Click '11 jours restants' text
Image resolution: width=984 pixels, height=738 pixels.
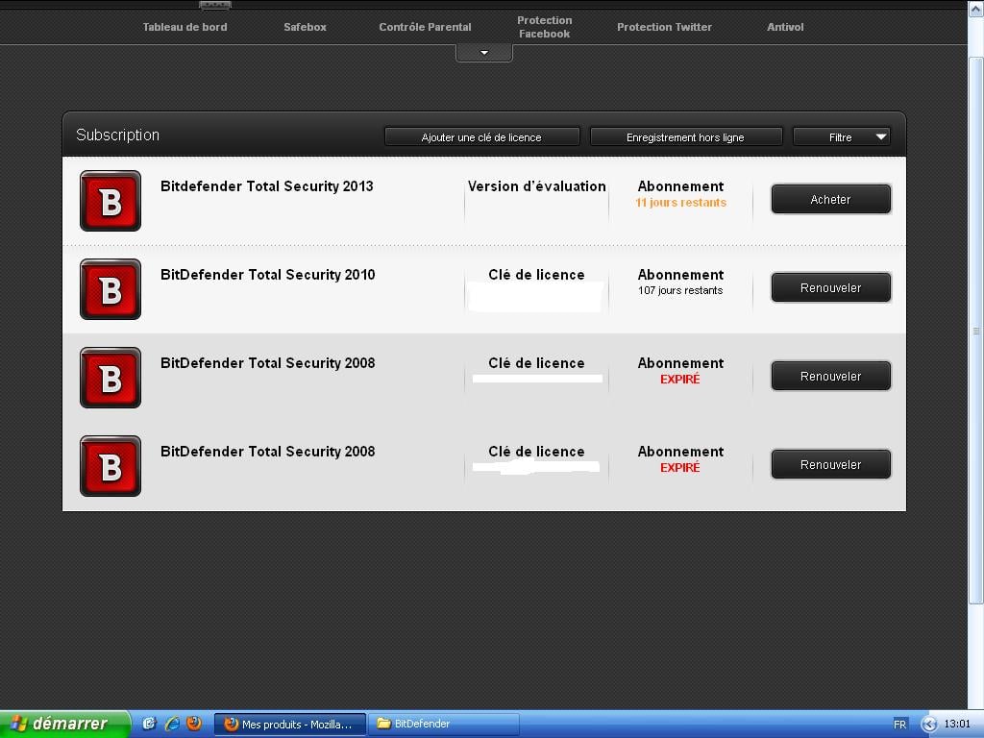(681, 202)
